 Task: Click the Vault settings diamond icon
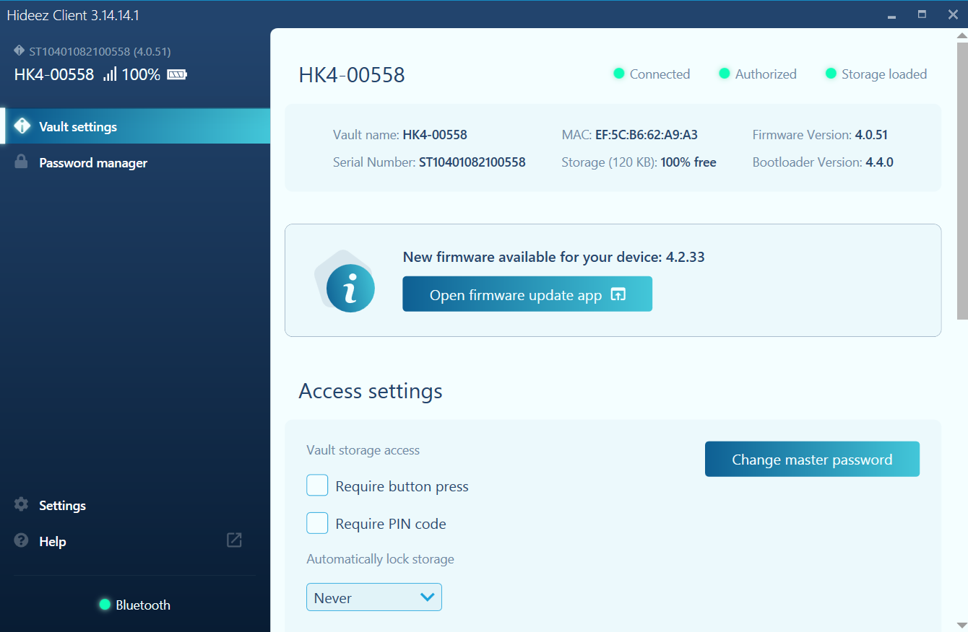pyautogui.click(x=22, y=126)
